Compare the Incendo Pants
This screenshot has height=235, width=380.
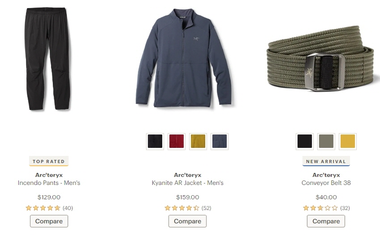point(49,221)
